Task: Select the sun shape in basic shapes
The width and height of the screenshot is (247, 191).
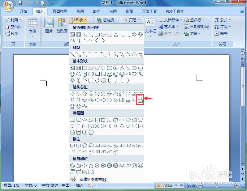Action: pyautogui.click(x=72, y=80)
